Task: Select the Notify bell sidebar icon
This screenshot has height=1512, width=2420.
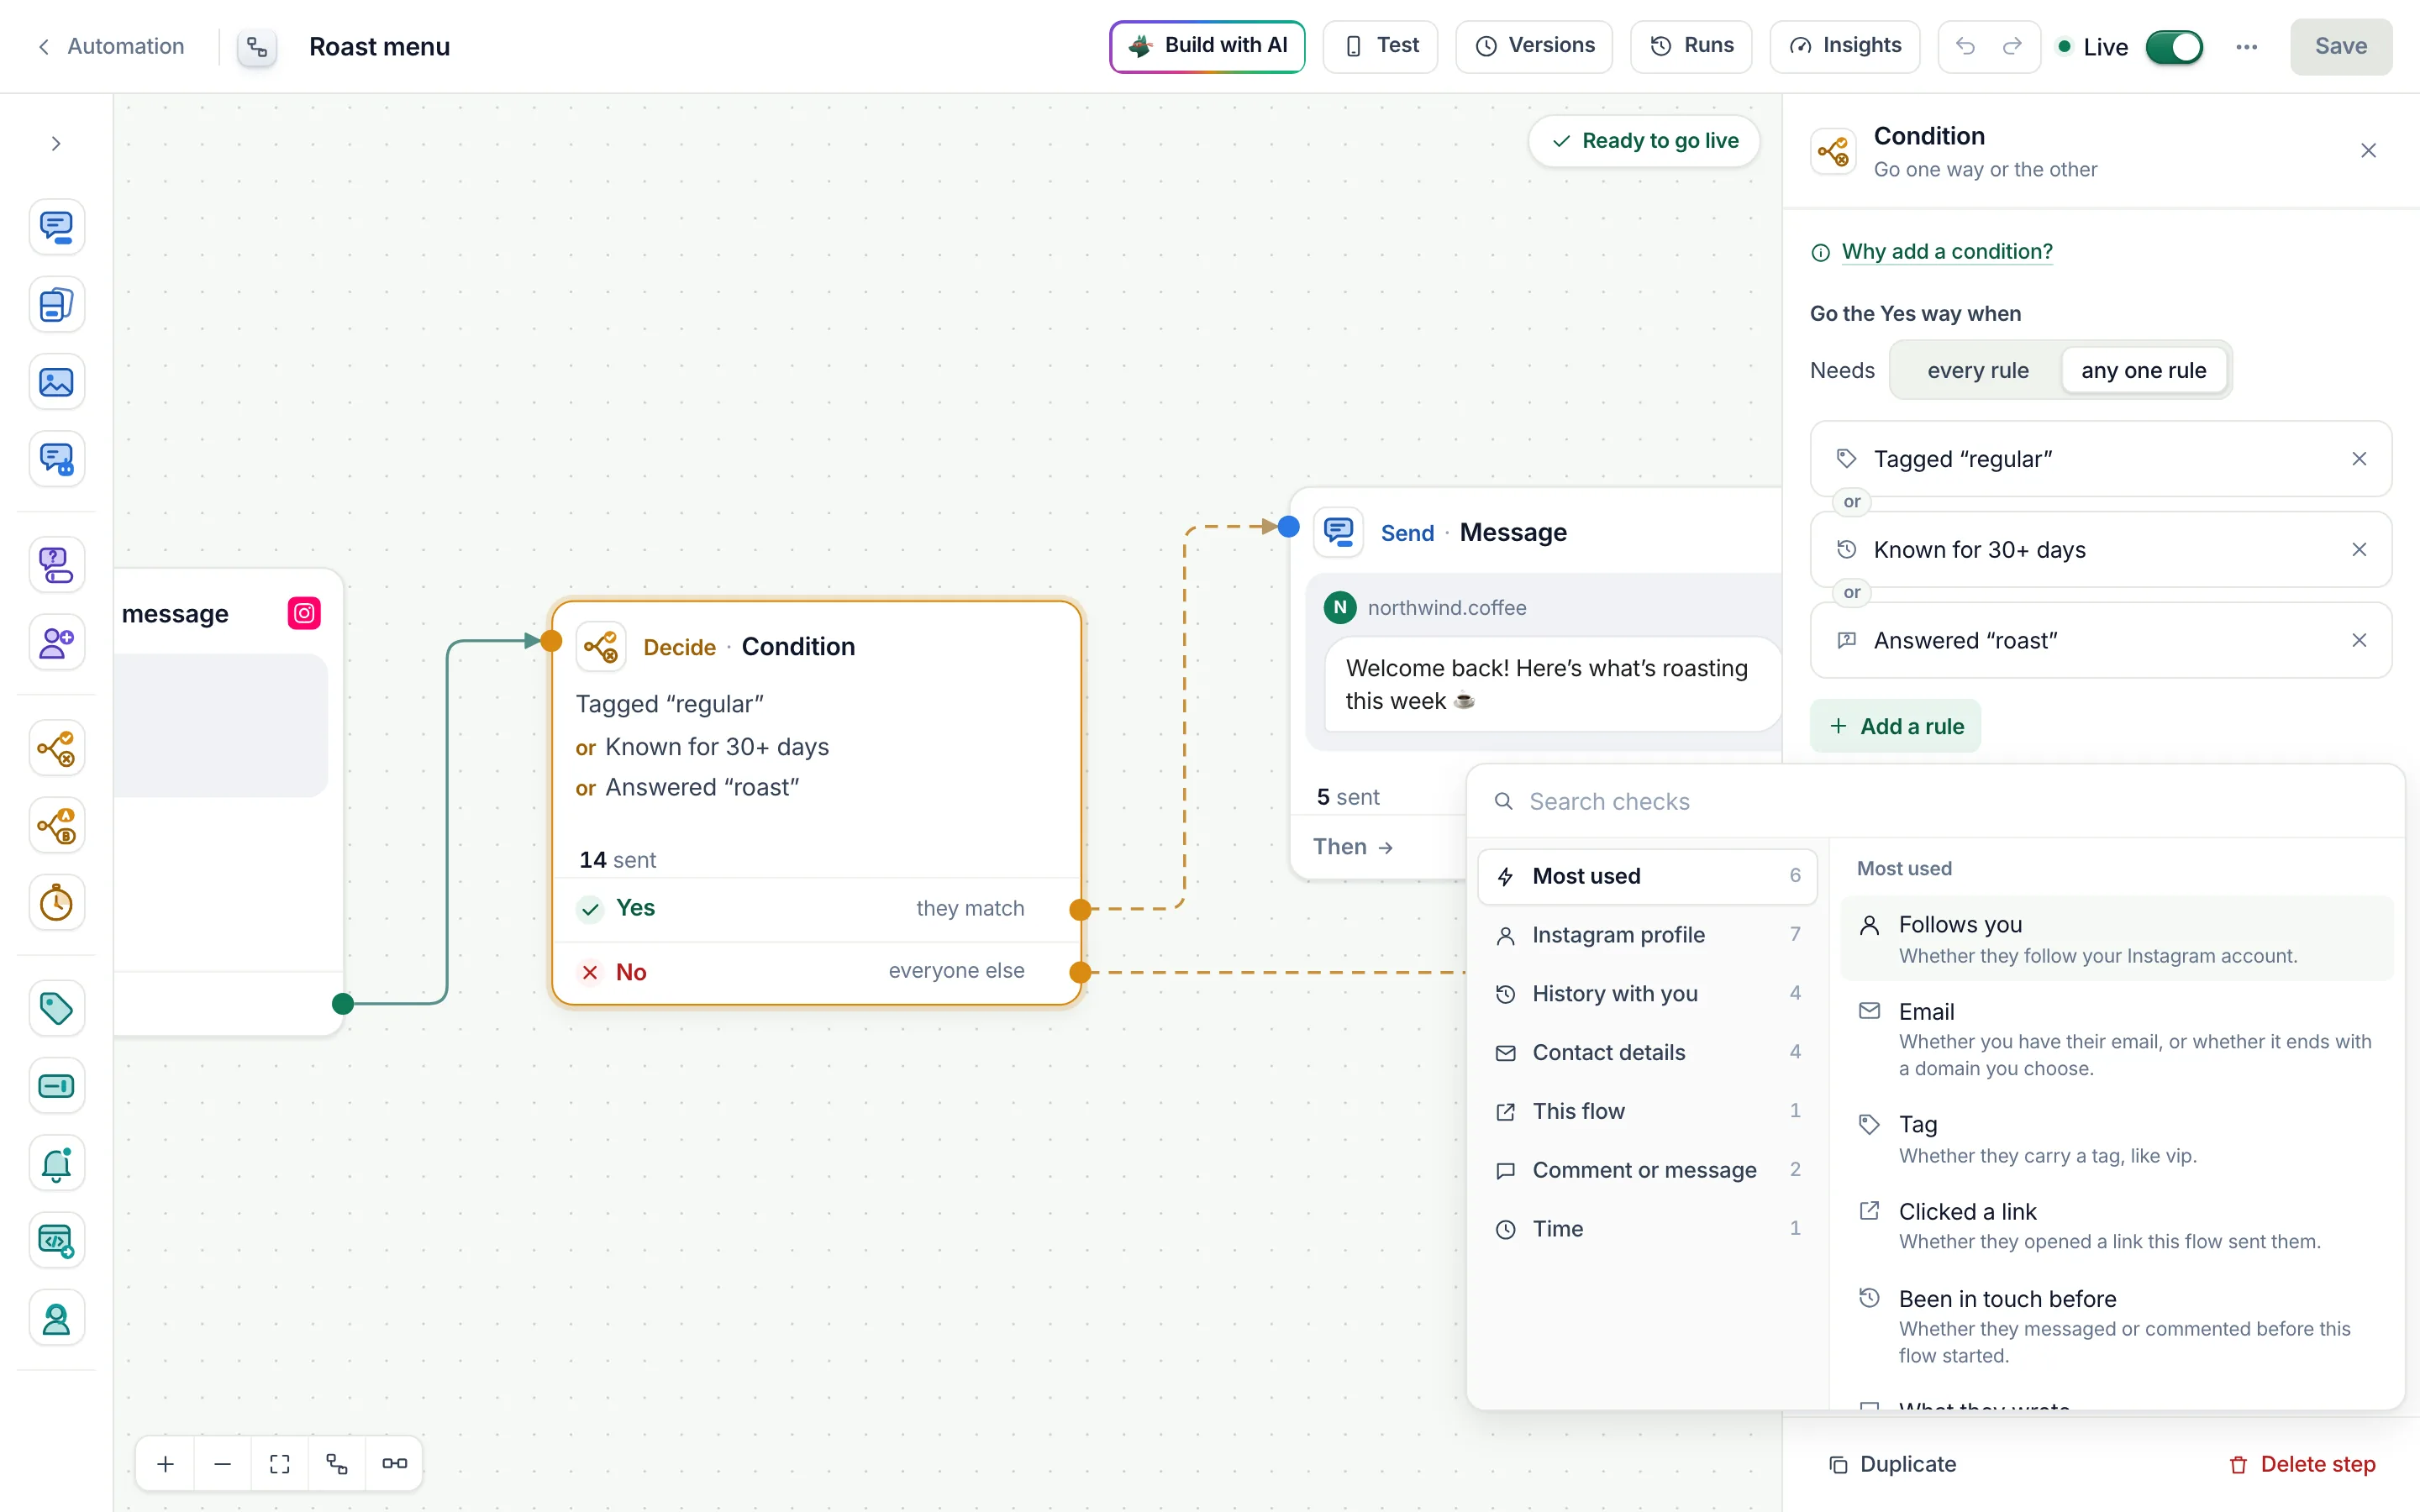Action: 56,1163
